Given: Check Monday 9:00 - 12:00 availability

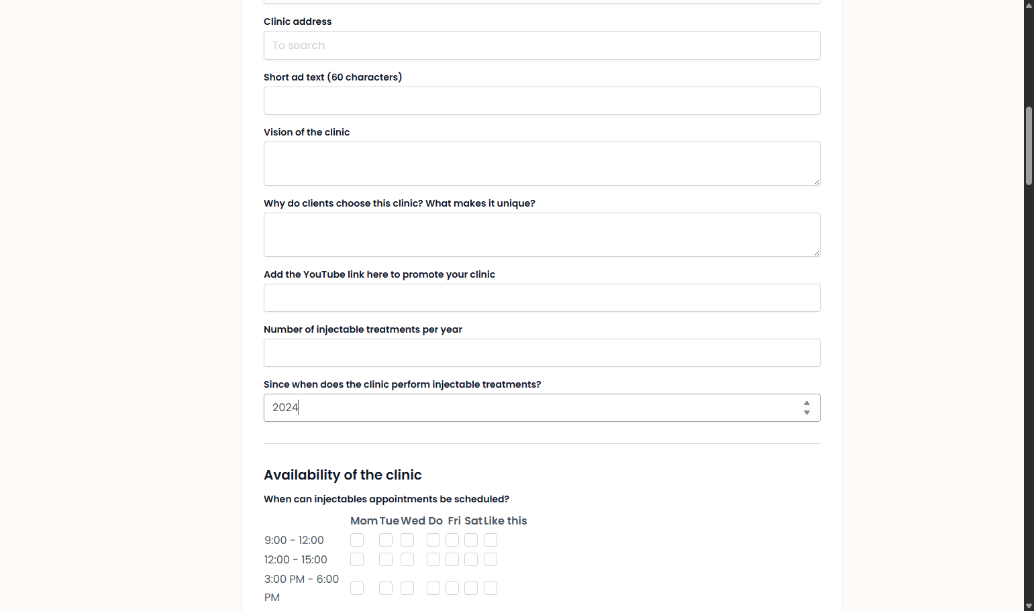Looking at the screenshot, I should [357, 540].
